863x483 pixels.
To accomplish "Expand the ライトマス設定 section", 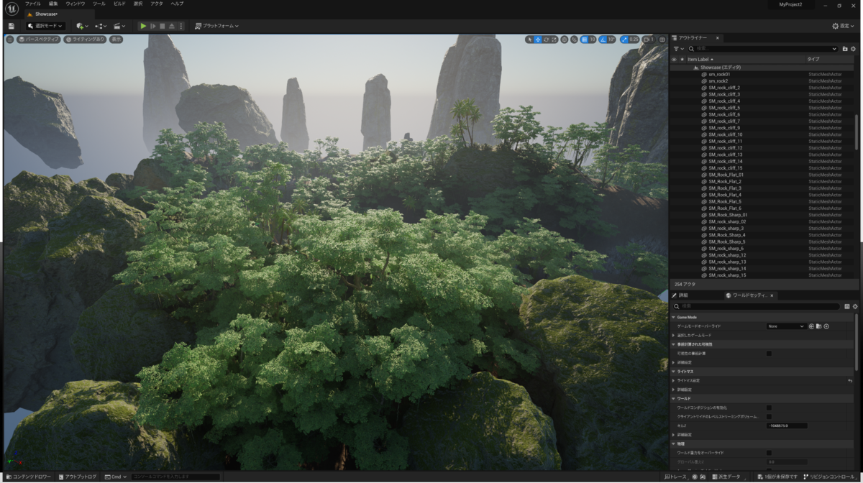I will pos(674,380).
